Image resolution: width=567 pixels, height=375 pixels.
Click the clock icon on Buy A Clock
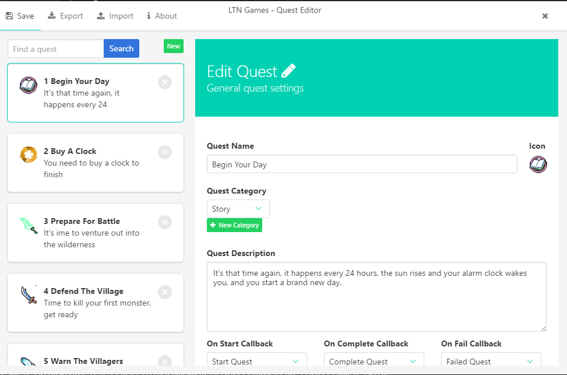click(28, 155)
